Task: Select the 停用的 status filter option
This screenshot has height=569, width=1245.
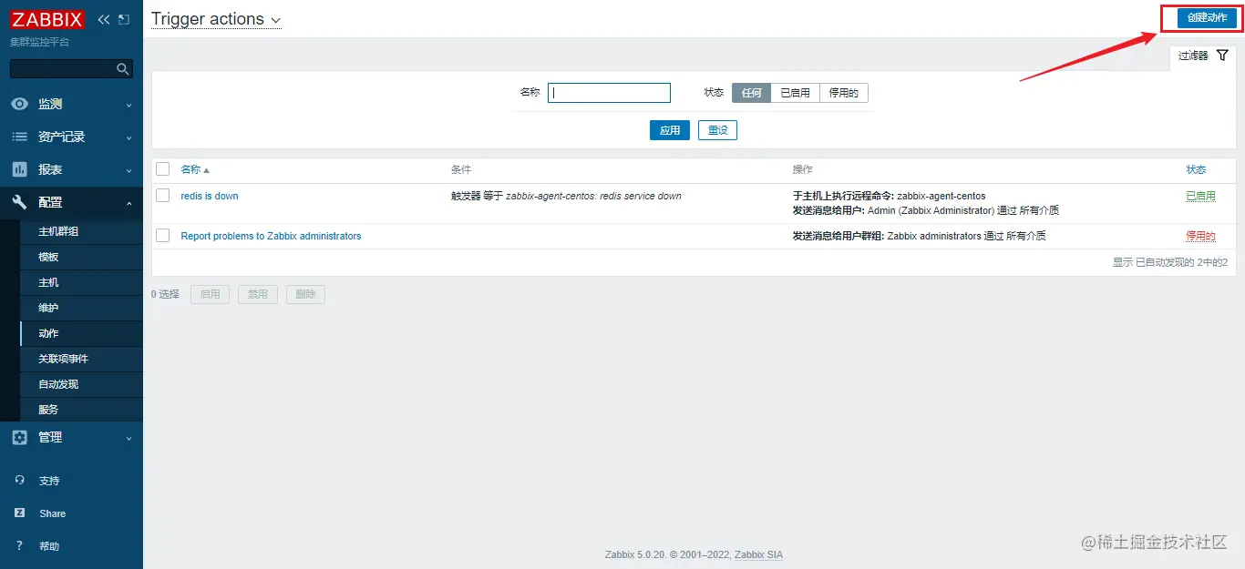Action: pyautogui.click(x=843, y=93)
